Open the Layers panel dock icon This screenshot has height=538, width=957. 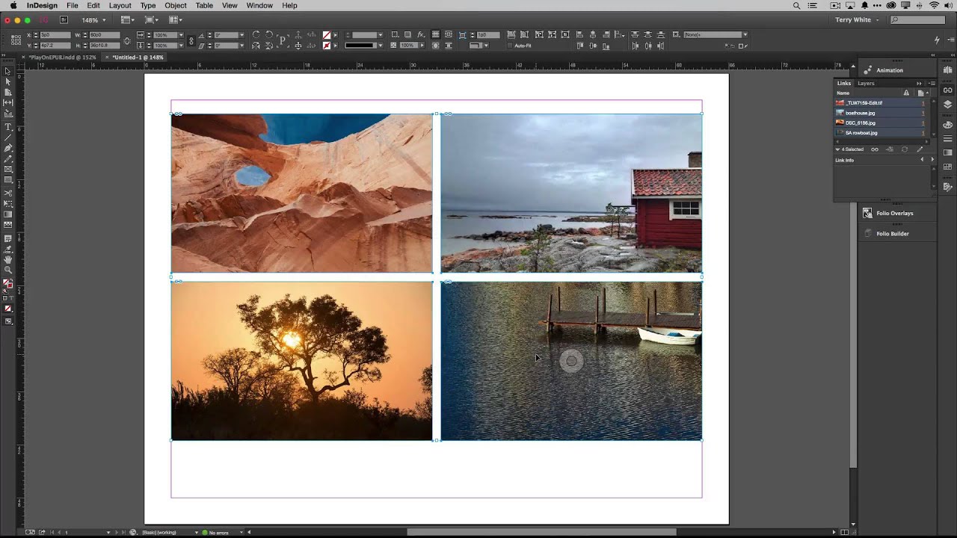click(947, 105)
